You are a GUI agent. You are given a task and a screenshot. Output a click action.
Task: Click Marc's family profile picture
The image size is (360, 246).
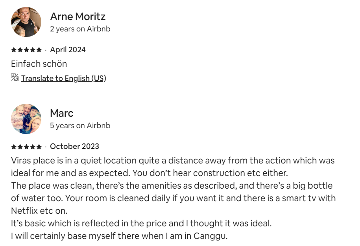coord(26,119)
